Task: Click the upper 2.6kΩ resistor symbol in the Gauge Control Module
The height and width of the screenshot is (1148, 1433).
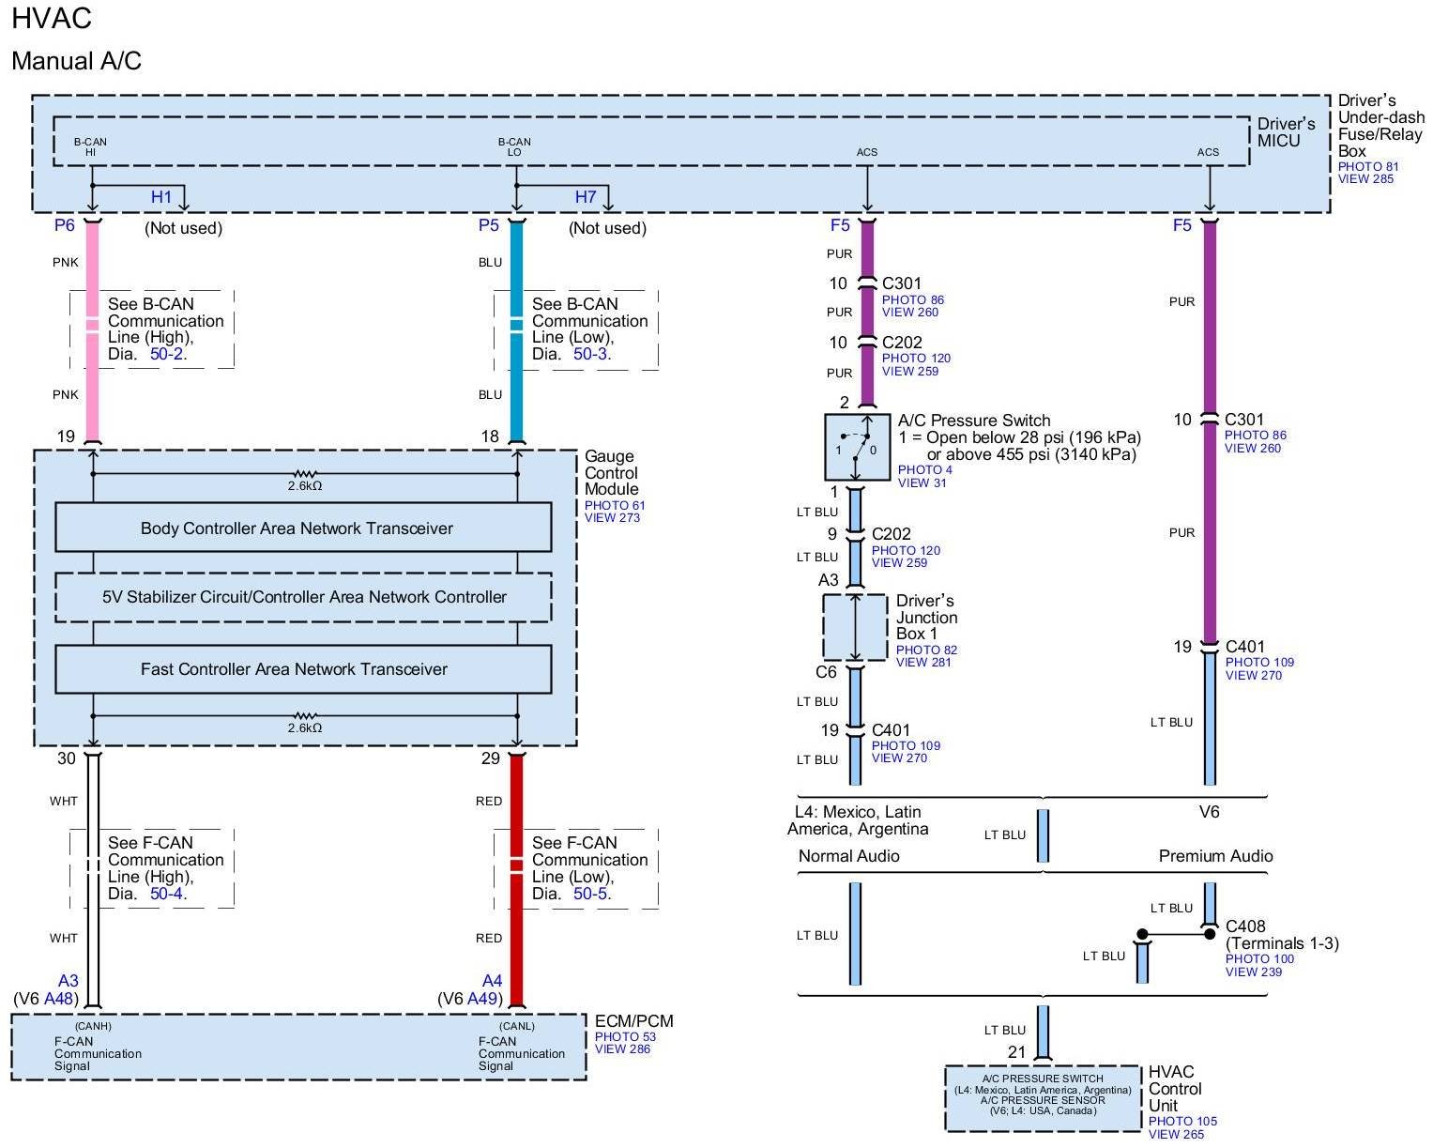Action: coord(305,474)
